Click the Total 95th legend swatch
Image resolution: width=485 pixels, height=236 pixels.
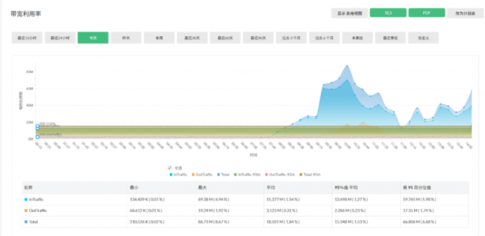(x=300, y=174)
